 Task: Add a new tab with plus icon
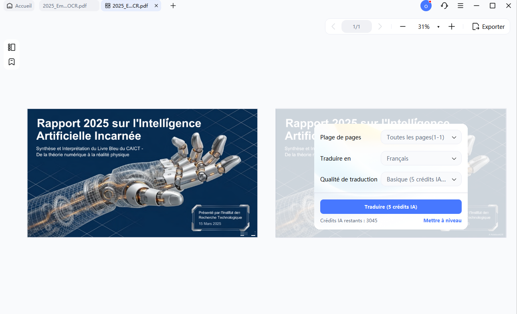[x=173, y=6]
